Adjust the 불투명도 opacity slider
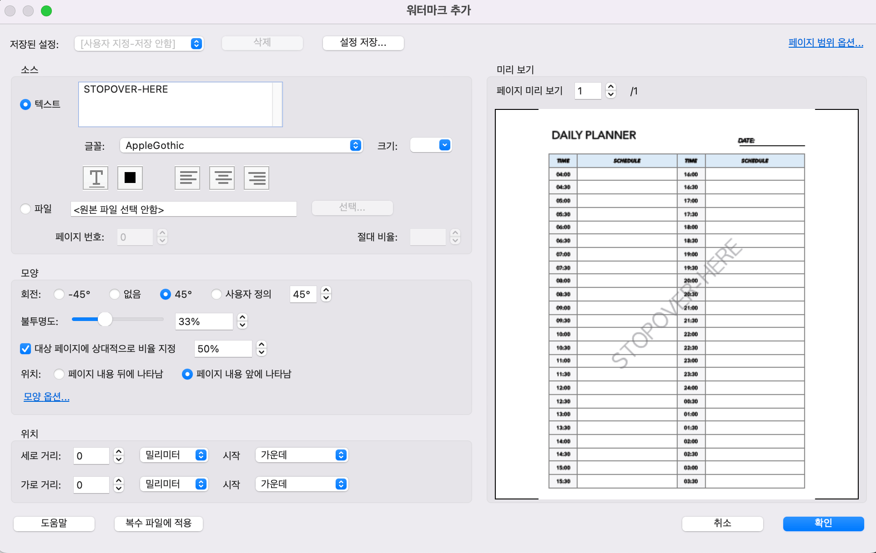This screenshot has height=553, width=876. click(106, 320)
